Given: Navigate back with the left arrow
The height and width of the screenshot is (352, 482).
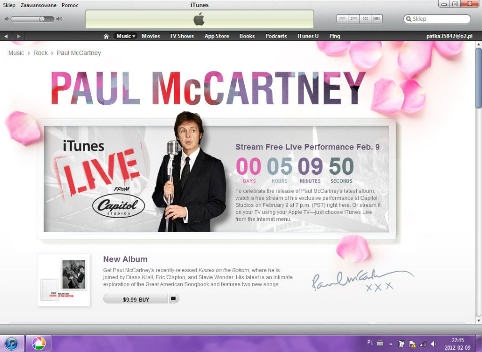Looking at the screenshot, I should (6, 36).
